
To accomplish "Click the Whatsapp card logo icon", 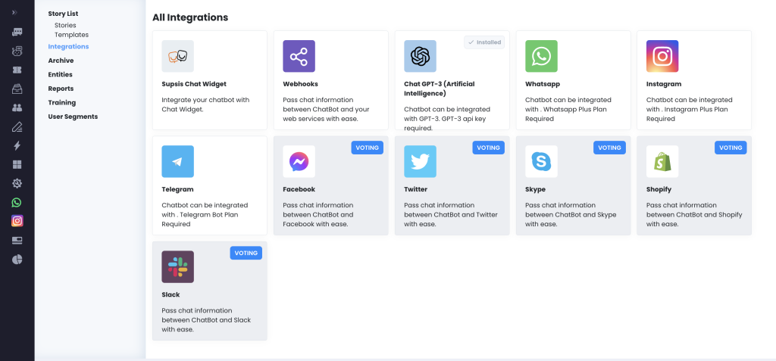I will (541, 56).
